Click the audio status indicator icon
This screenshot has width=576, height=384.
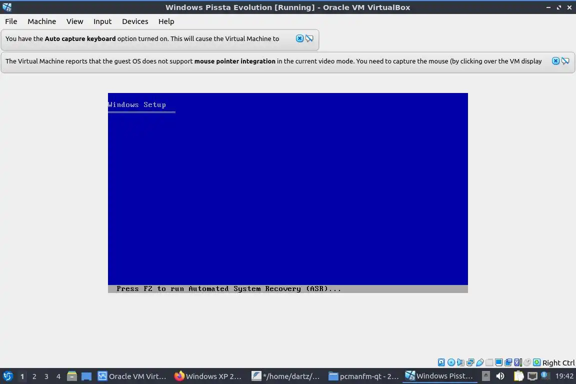coord(460,362)
